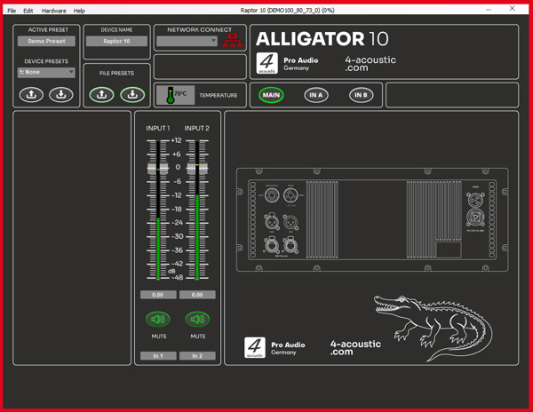Mute Input 1 channel

click(x=158, y=319)
